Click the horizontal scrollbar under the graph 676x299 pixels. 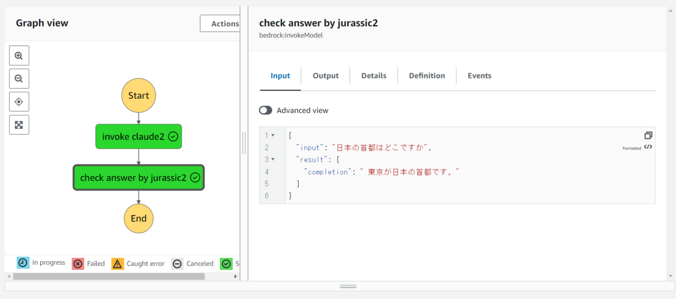[109, 276]
